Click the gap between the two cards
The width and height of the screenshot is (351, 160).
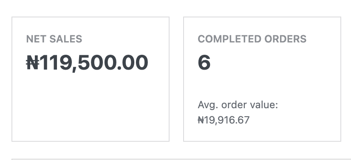click(x=176, y=79)
